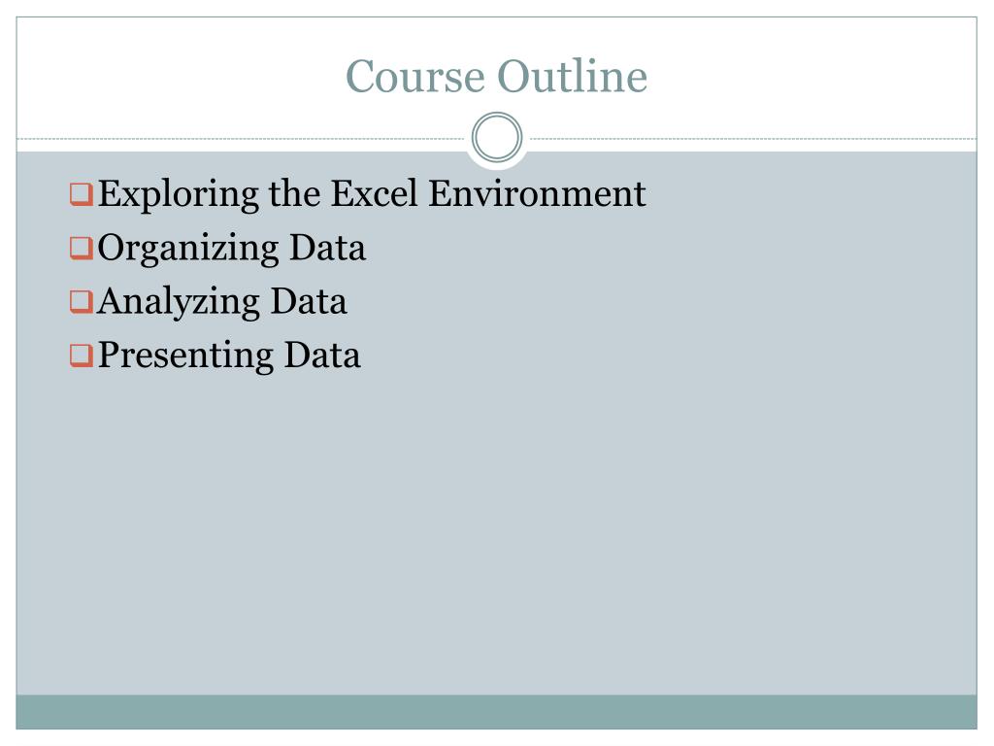Click the word Course in the title

pyautogui.click(x=414, y=76)
